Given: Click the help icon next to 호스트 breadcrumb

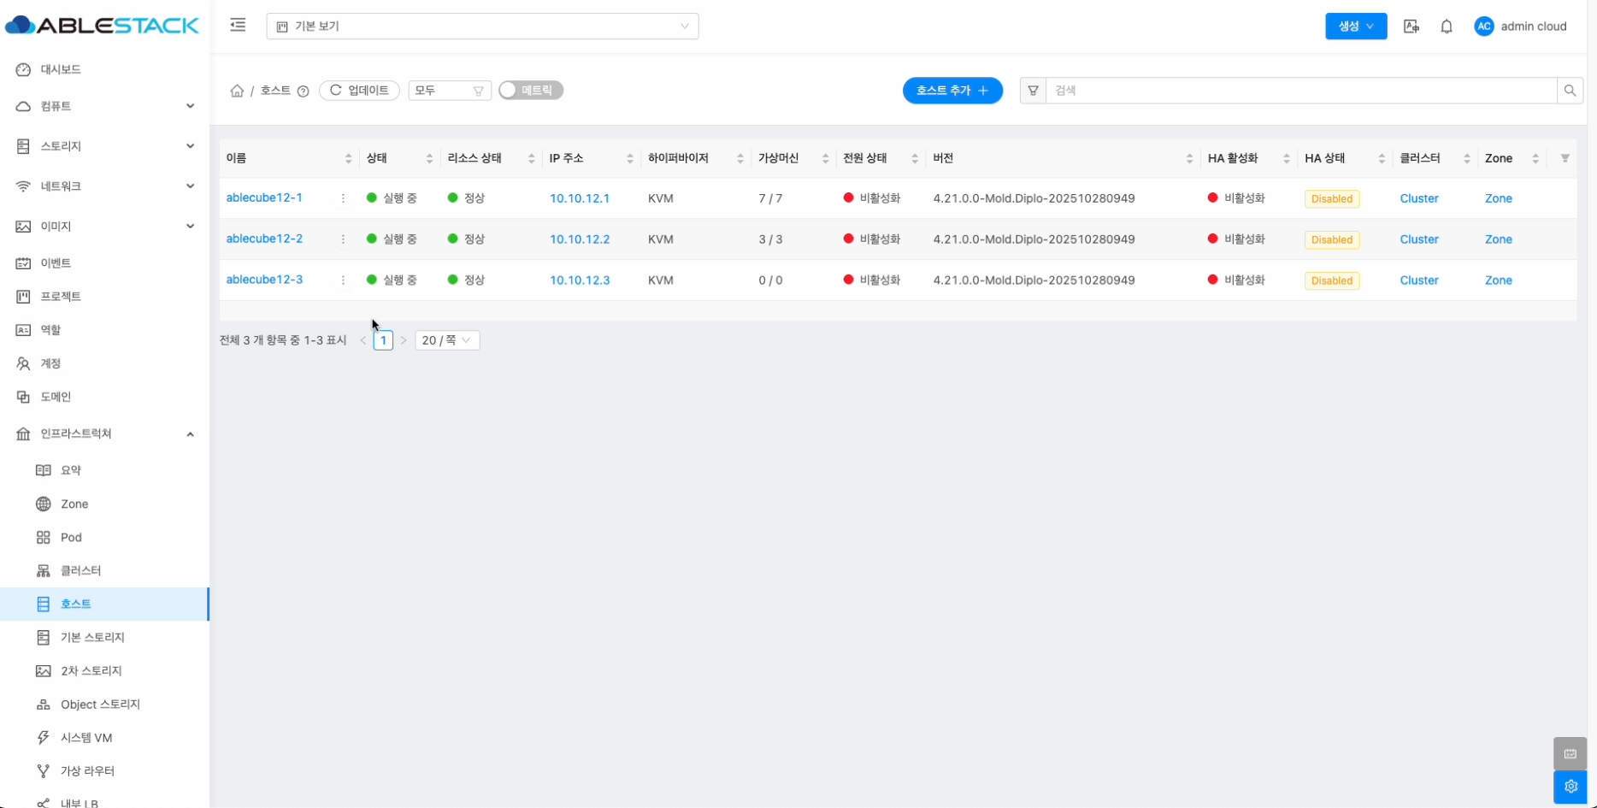Looking at the screenshot, I should click(x=303, y=91).
